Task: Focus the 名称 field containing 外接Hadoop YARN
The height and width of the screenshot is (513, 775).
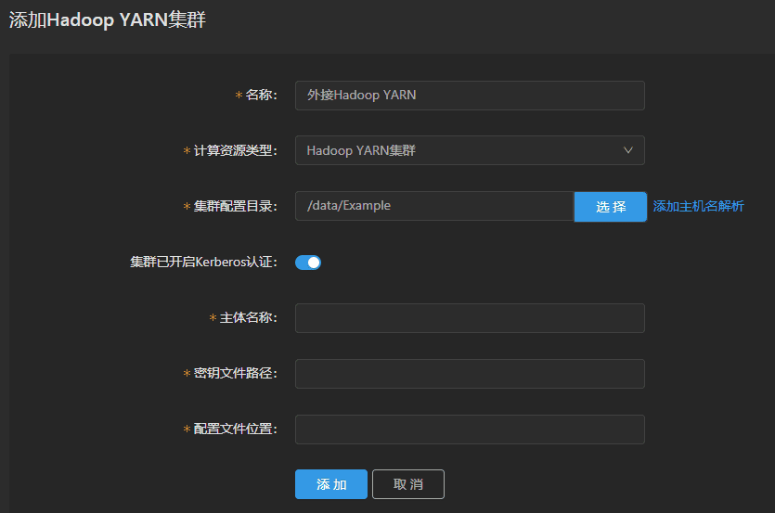Action: tap(469, 95)
